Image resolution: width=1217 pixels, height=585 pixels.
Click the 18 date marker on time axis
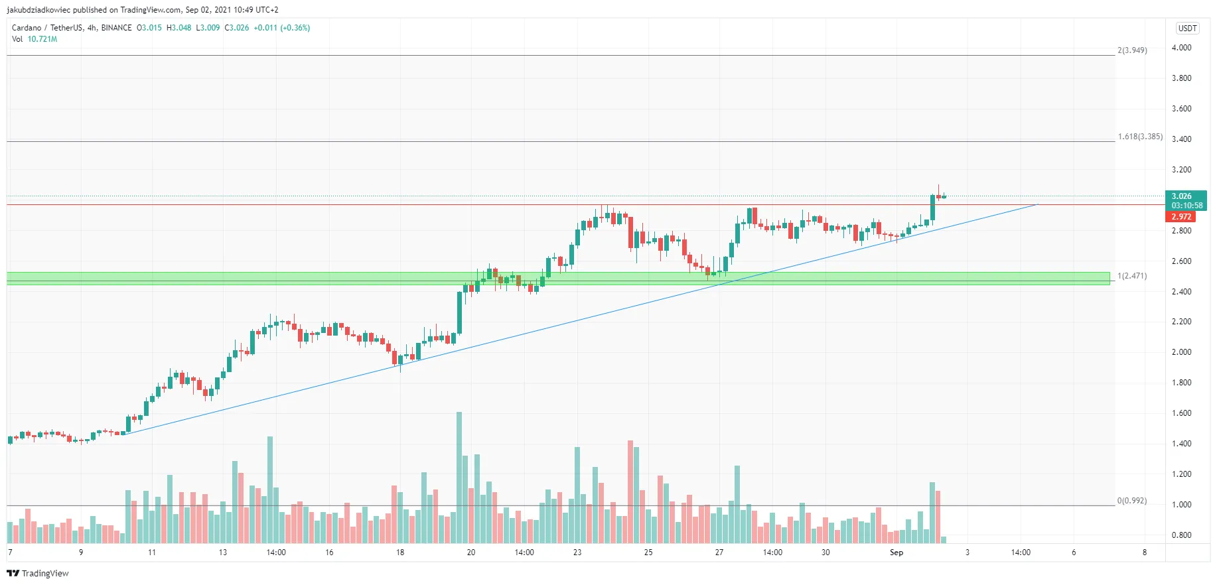pyautogui.click(x=400, y=552)
